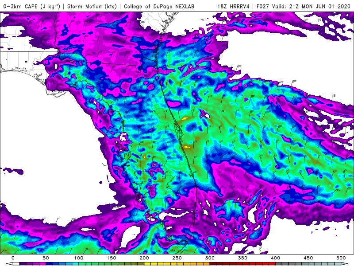Image resolution: width=354 pixels, height=266 pixels.
Task: Click the '350' label on the color scale
Action: coord(242,258)
